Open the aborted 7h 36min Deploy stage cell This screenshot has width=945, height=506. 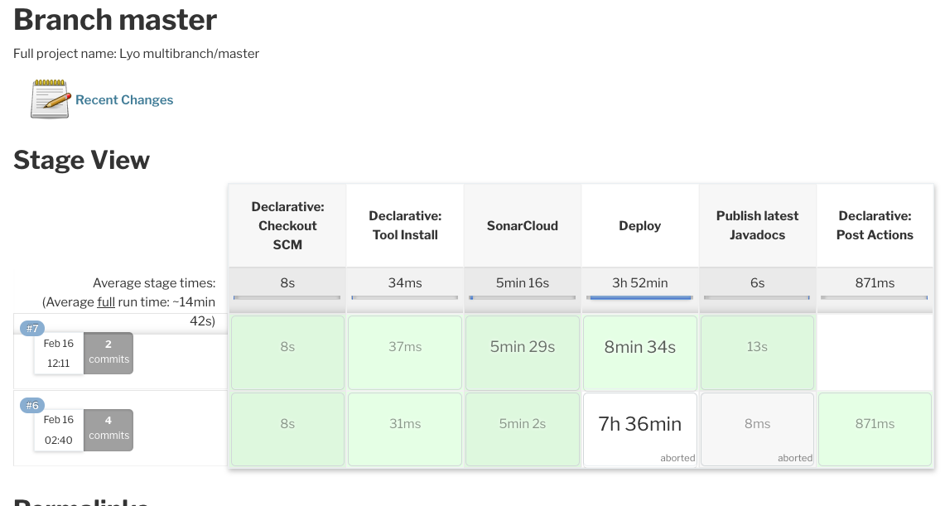coord(639,429)
